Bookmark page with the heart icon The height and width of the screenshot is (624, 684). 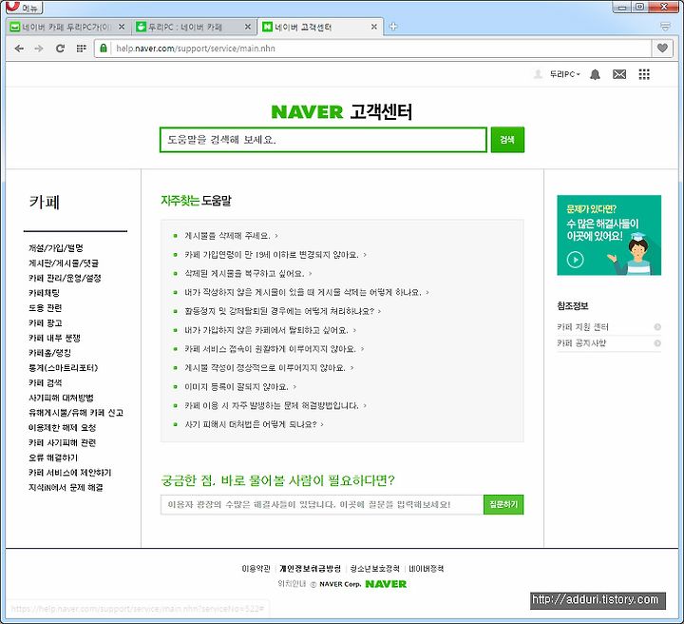click(x=662, y=48)
